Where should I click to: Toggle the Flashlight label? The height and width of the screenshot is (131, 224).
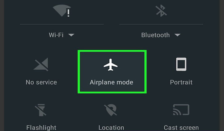tap(41, 128)
